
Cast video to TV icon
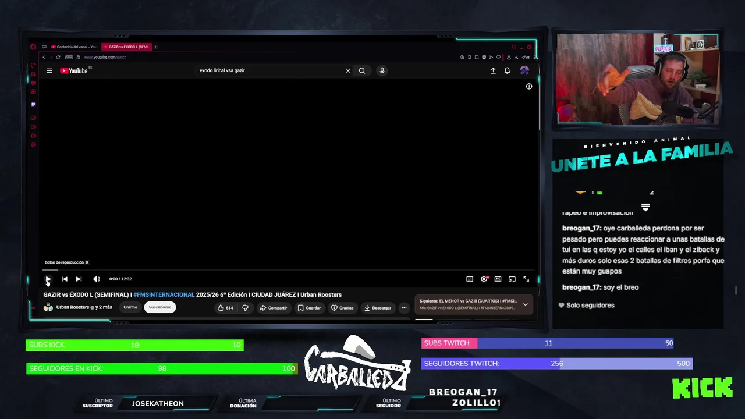(512, 279)
